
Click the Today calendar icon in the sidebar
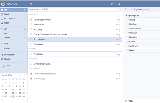2,14
